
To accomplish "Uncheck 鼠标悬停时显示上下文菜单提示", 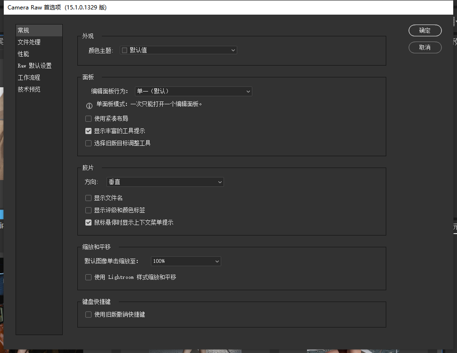I will (88, 223).
